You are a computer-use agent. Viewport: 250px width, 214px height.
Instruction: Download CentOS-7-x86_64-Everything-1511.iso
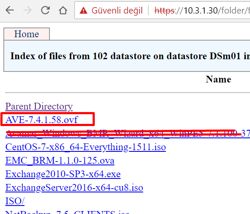85,147
